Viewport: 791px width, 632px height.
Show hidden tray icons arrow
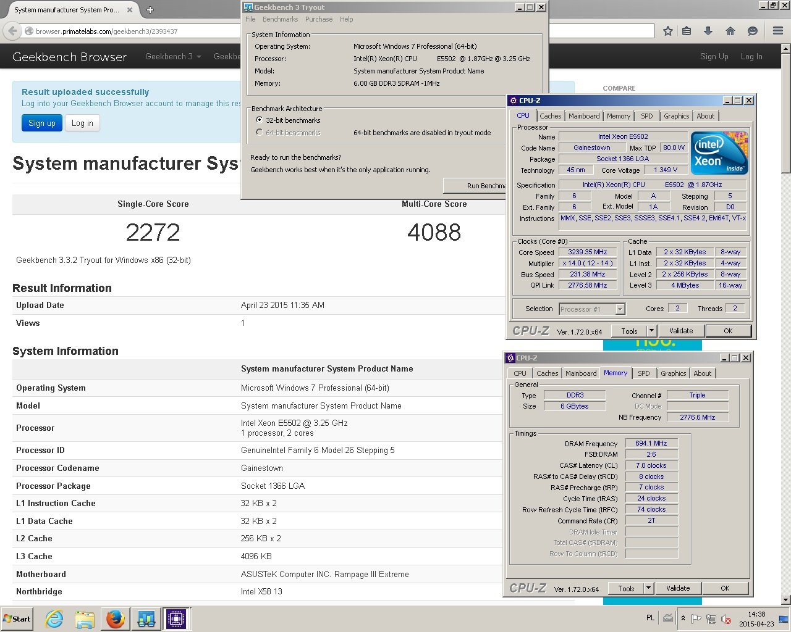coord(683,618)
